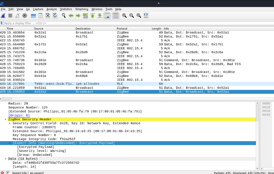Open the Analyze menu
The width and height of the screenshot is (274, 174).
coord(52,9)
